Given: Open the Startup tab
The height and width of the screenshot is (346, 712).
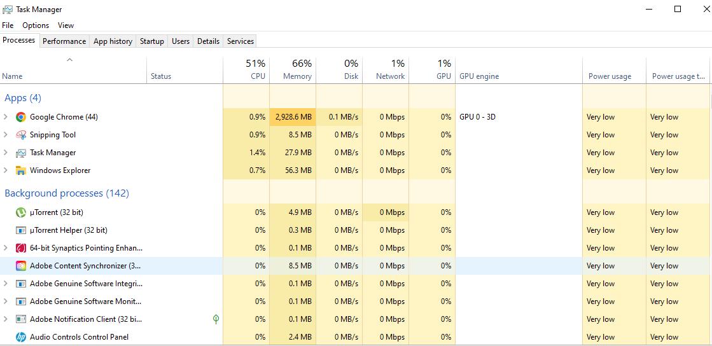Looking at the screenshot, I should coord(151,41).
